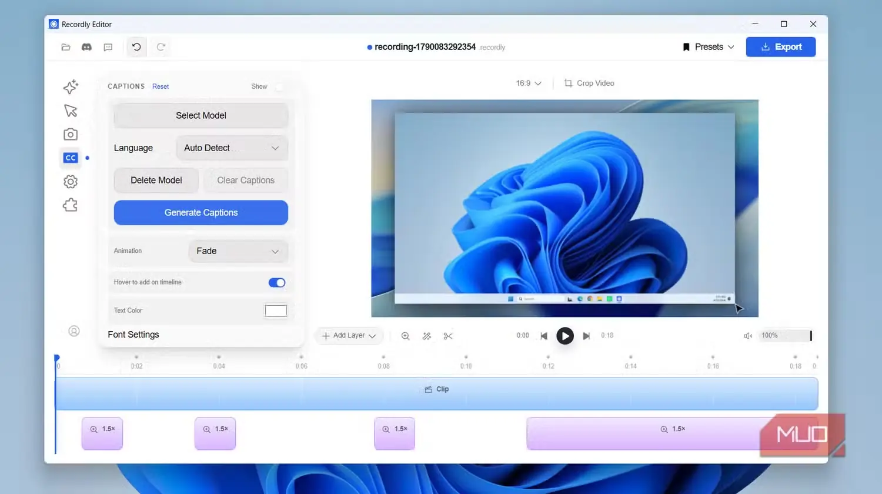Open project folder icon in toolbar
Viewport: 882px width, 494px height.
pos(66,47)
